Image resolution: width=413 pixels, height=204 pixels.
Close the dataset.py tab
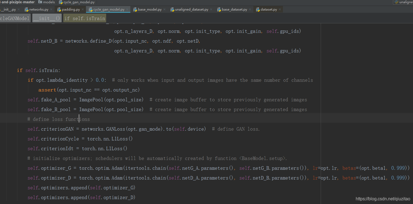(x=280, y=10)
